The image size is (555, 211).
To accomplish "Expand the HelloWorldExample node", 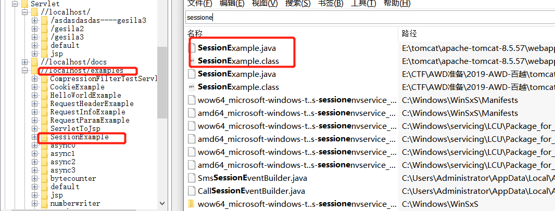I will click(x=34, y=96).
